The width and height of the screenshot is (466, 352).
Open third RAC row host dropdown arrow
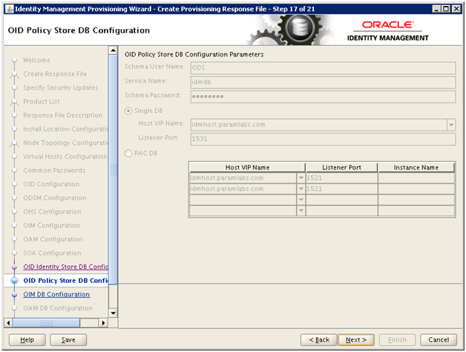click(x=301, y=199)
